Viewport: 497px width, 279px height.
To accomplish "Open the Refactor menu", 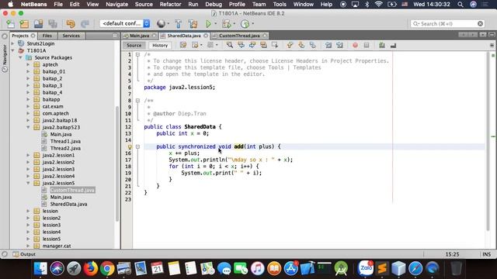I will point(170,5).
